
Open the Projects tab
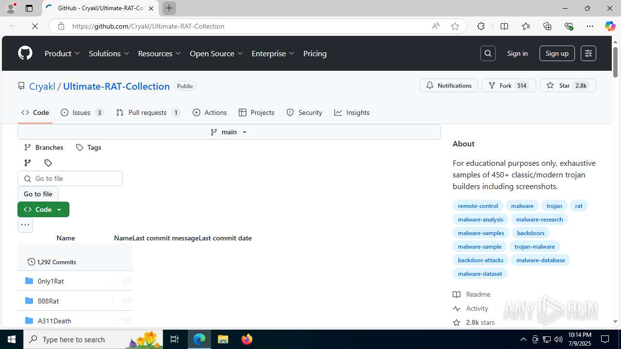point(257,112)
